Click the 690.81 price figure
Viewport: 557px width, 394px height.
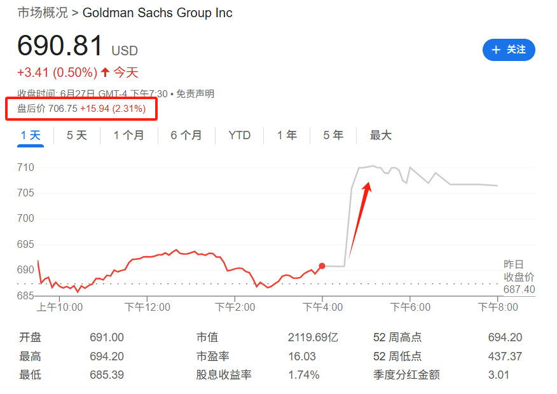[60, 45]
